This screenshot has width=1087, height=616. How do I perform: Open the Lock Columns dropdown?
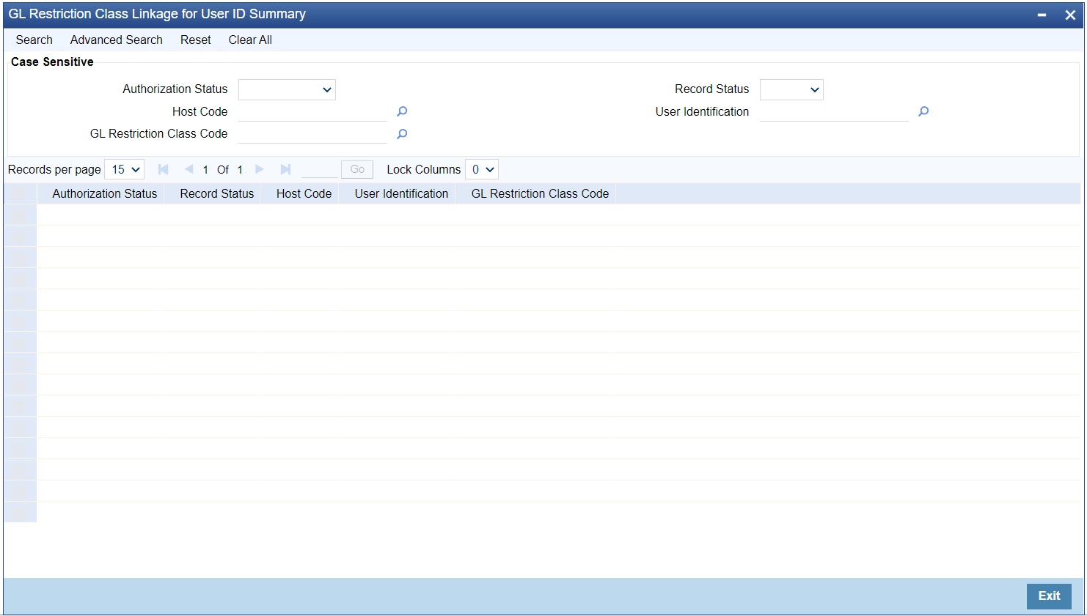(x=482, y=169)
